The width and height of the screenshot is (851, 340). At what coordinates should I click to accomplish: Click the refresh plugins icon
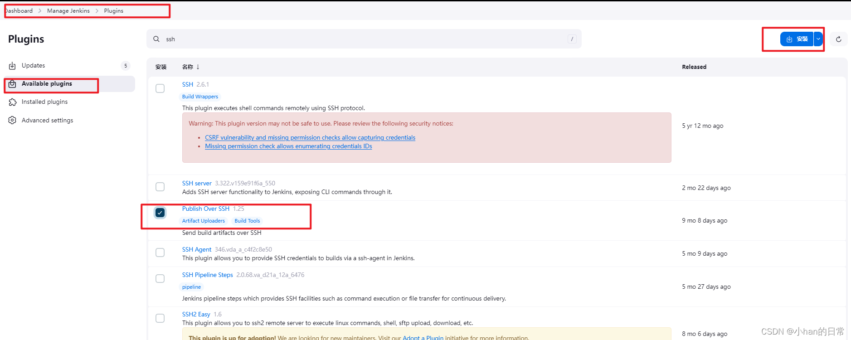click(838, 39)
